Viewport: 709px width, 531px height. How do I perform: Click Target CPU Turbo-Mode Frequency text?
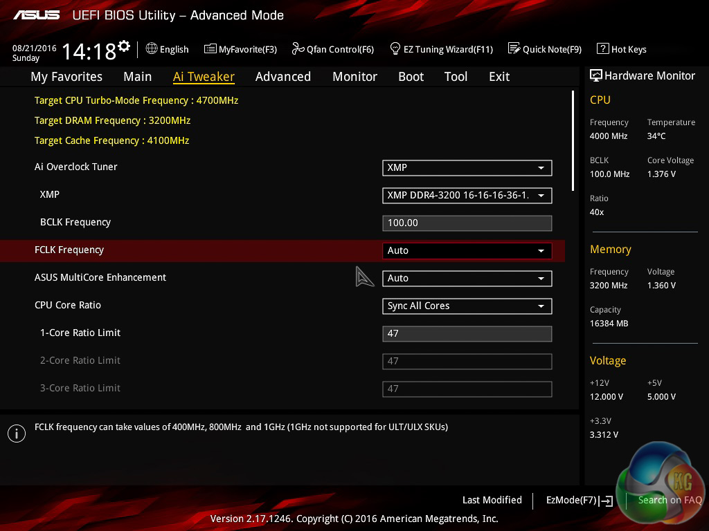(136, 100)
